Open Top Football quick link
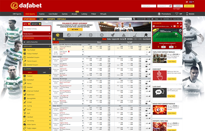 pyautogui.click(x=37, y=50)
